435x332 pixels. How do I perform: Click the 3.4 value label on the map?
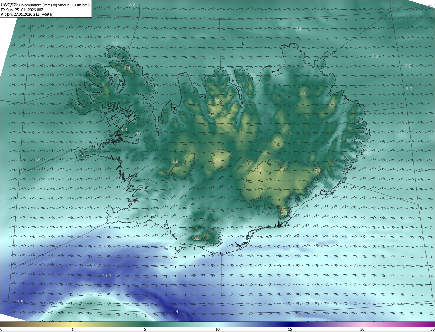click(x=127, y=68)
